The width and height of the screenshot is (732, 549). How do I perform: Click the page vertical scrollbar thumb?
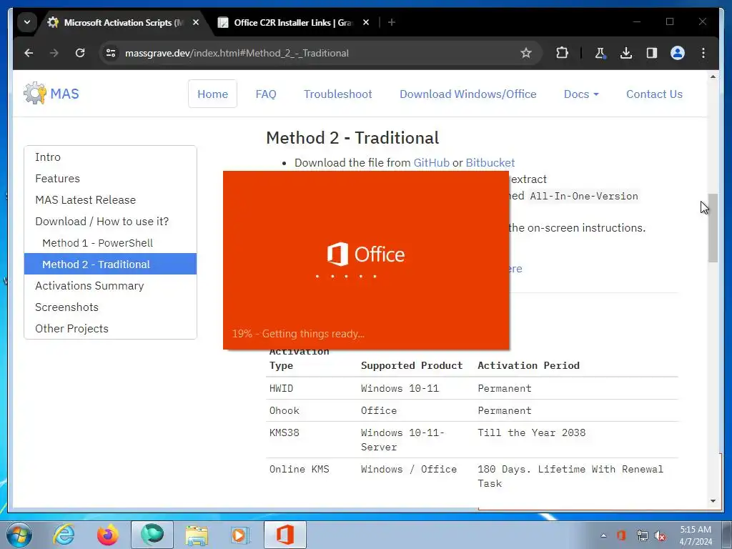coord(713,228)
